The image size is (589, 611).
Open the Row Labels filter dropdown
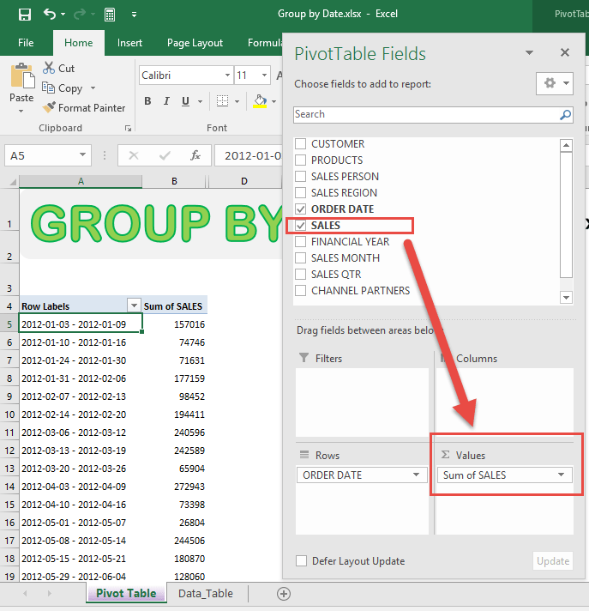click(134, 305)
